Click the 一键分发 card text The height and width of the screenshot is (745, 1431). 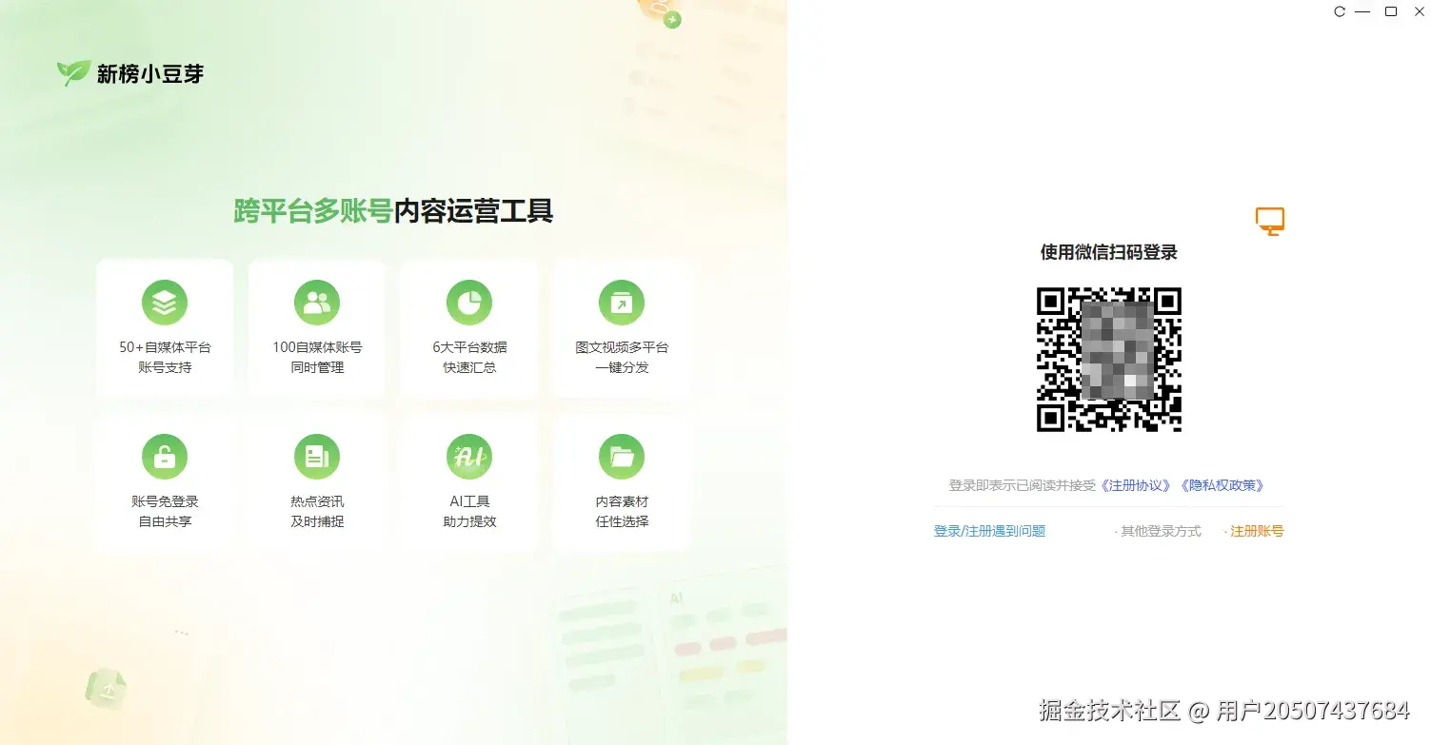(622, 367)
